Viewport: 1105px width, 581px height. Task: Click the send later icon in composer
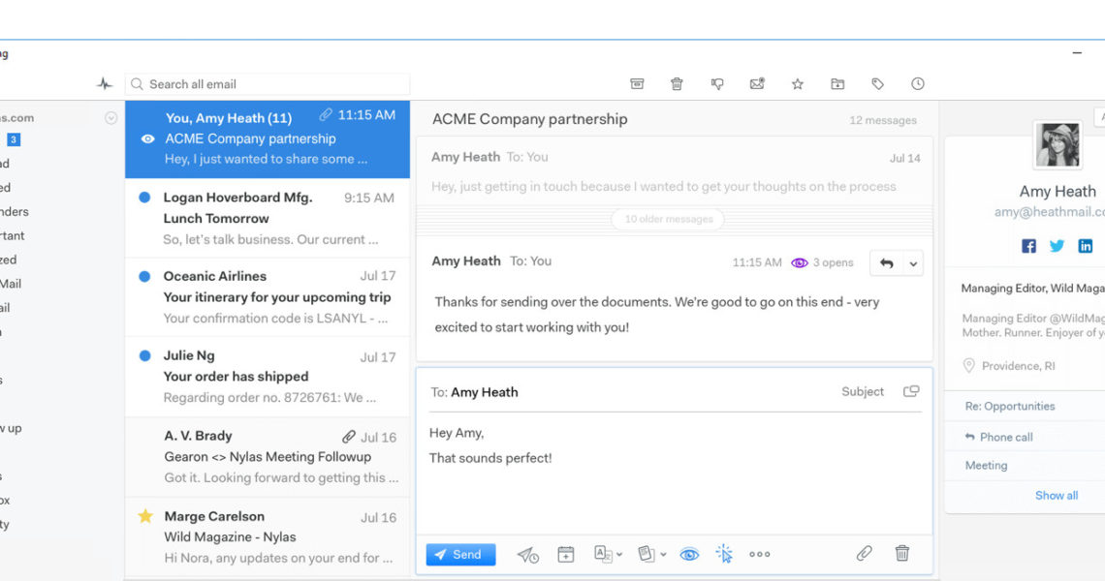click(x=527, y=555)
